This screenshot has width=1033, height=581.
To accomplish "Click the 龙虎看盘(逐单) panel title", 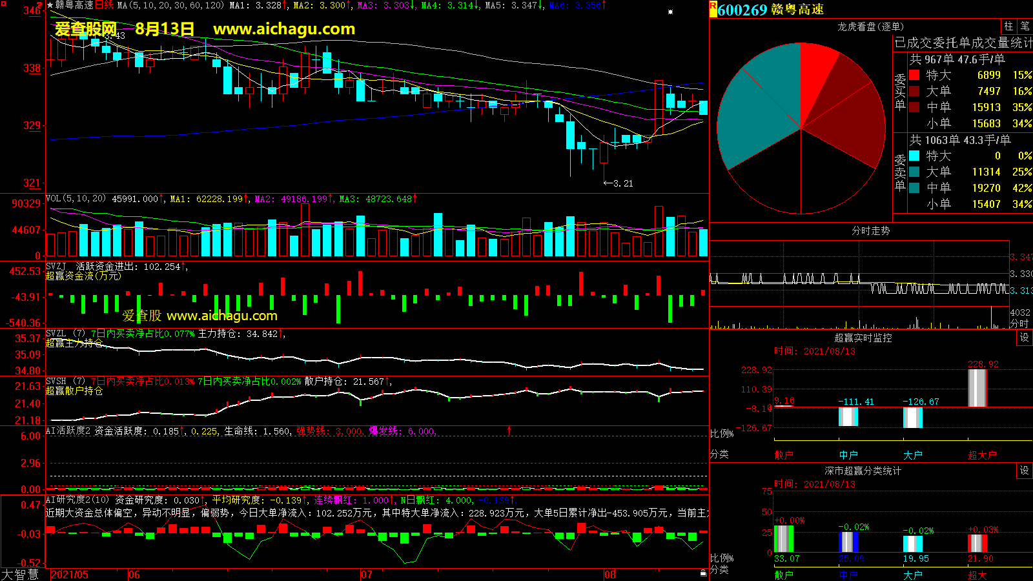I will (870, 26).
